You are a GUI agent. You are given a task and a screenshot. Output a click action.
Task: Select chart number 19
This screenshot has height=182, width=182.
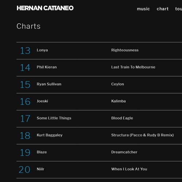point(25,153)
